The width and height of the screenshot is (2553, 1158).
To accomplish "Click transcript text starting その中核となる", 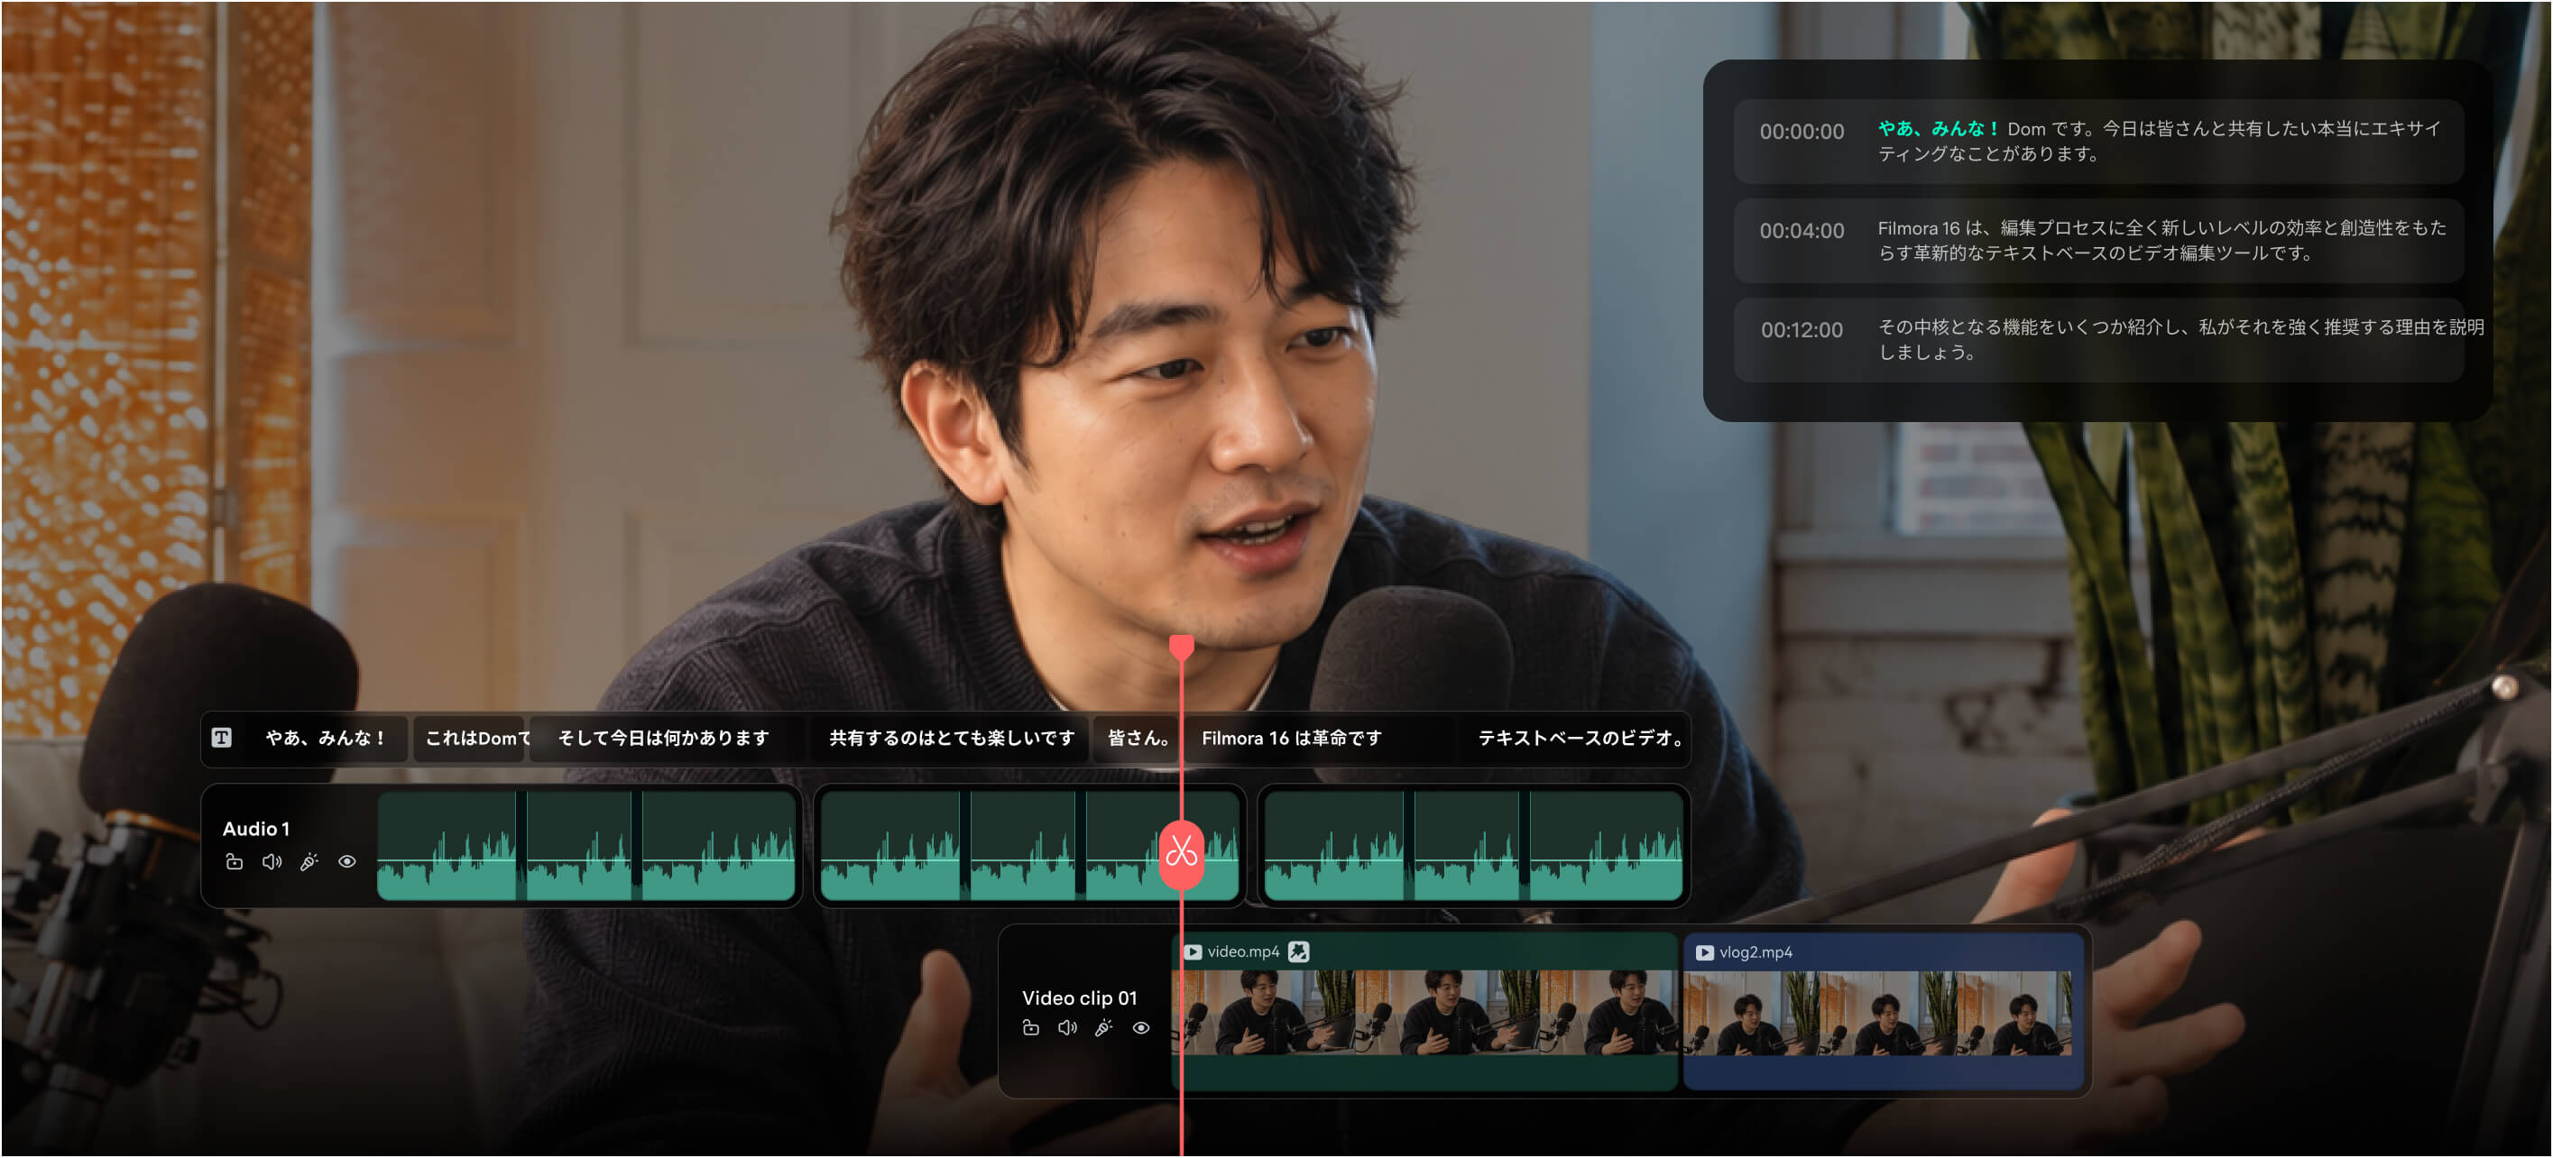I will coord(2180,340).
